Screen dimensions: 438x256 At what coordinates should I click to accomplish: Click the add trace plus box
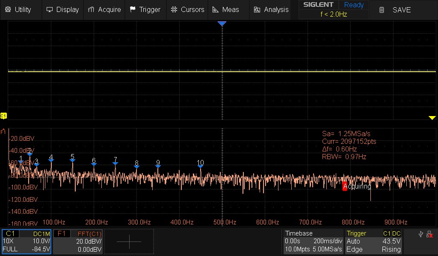[x=129, y=241]
